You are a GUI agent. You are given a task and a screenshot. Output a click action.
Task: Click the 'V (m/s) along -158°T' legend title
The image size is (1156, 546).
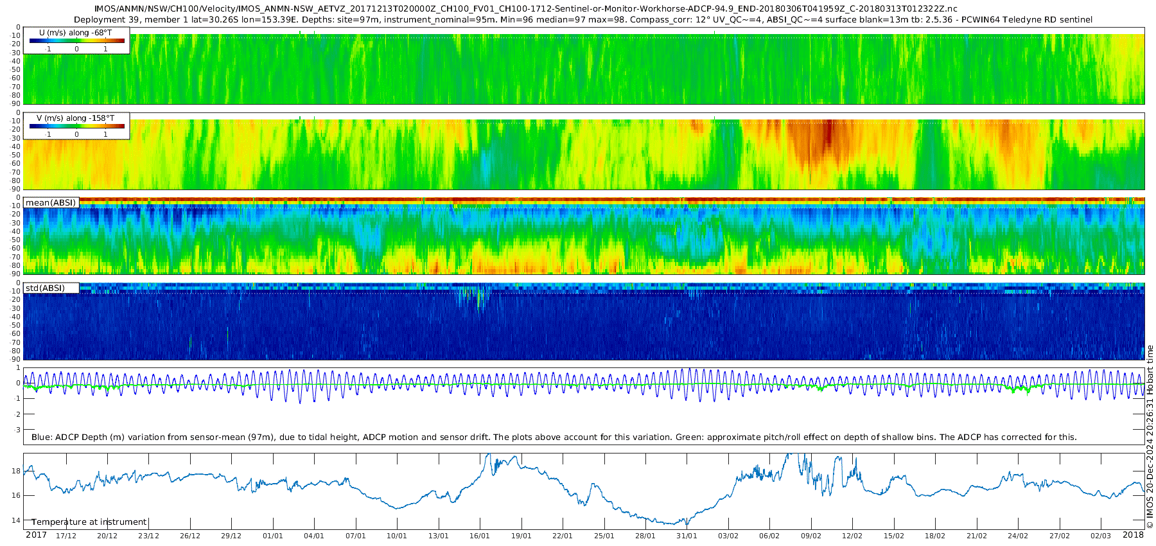(x=75, y=118)
